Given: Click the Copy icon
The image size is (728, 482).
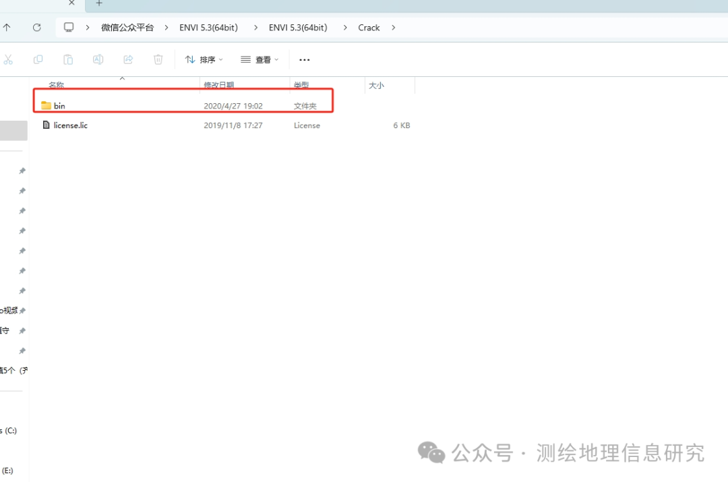Looking at the screenshot, I should [38, 59].
